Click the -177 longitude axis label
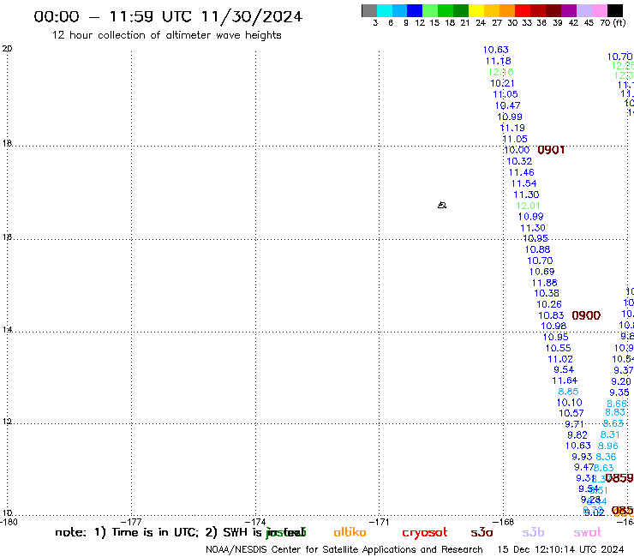This screenshot has width=634, height=557. (131, 522)
